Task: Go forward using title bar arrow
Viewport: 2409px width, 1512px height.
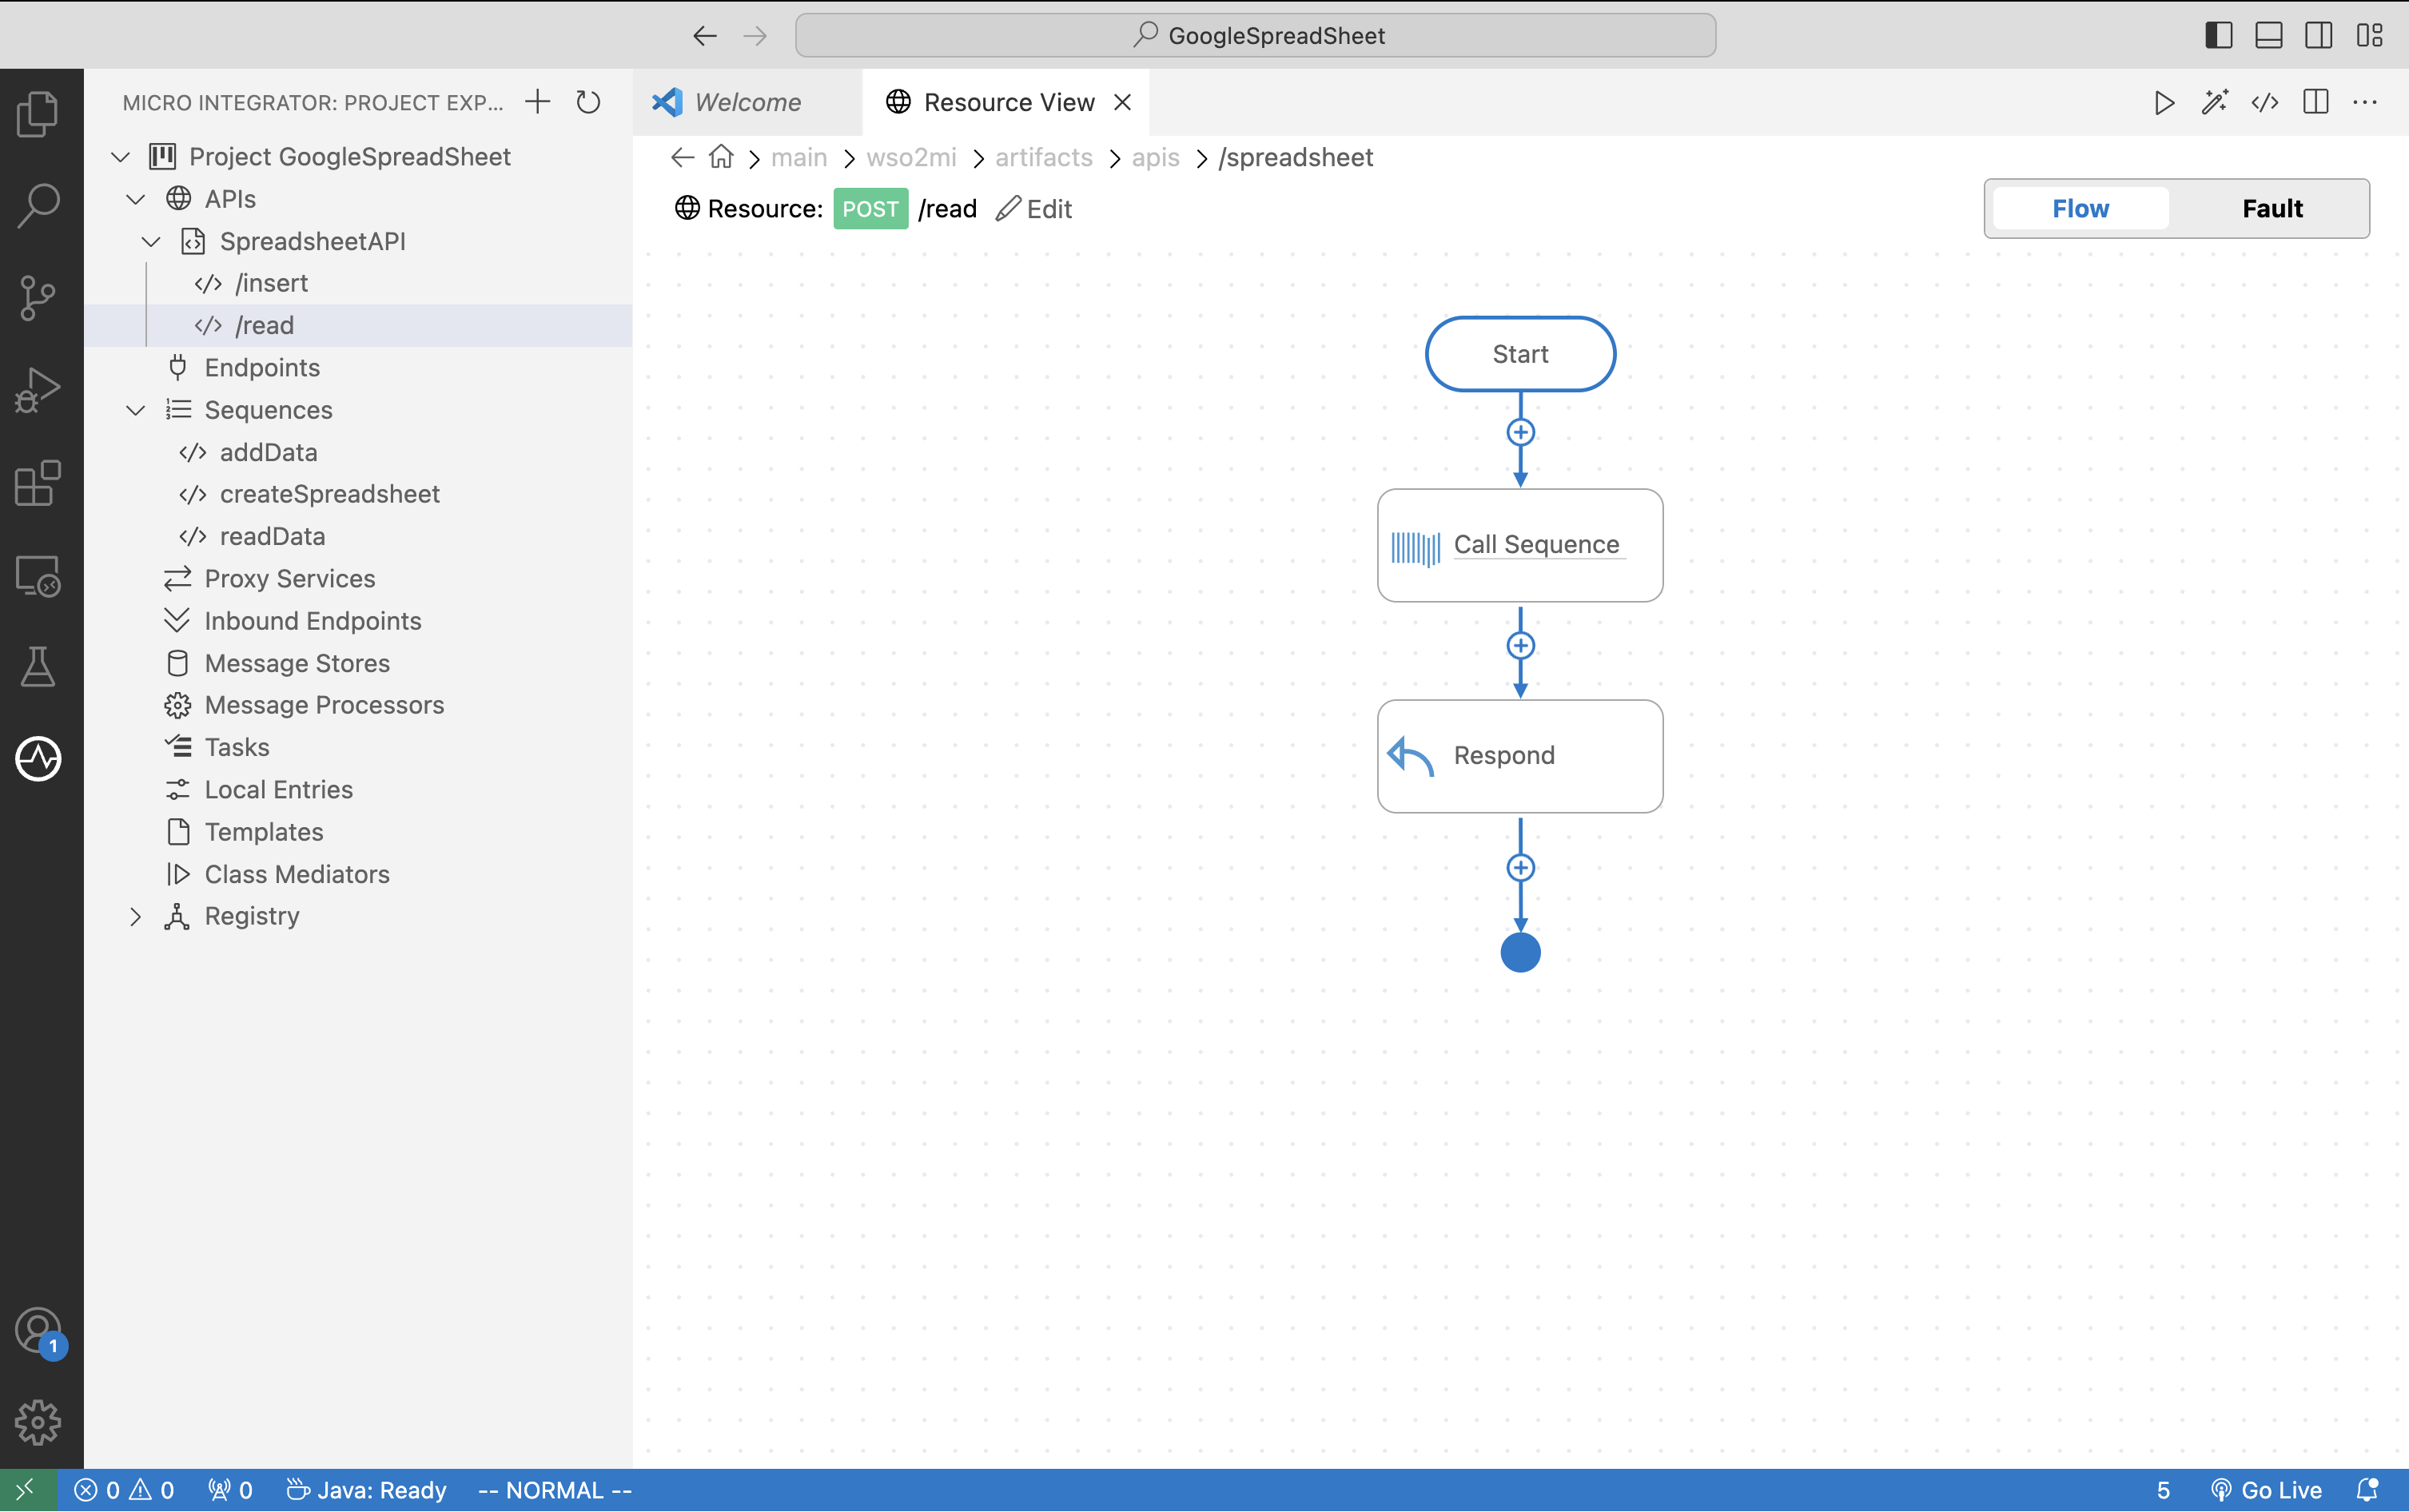Action: 755,36
